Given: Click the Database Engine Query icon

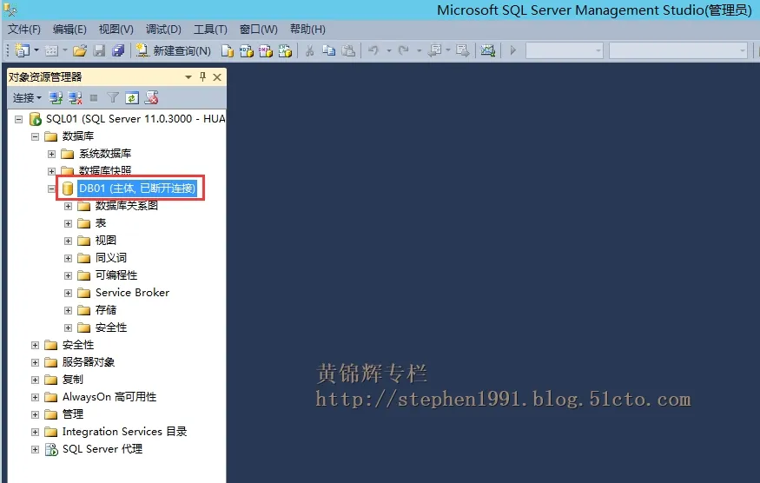Looking at the screenshot, I should coord(228,50).
